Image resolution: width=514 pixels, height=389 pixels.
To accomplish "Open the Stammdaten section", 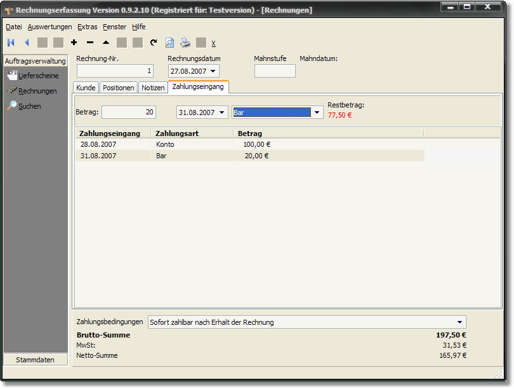I will [x=36, y=360].
